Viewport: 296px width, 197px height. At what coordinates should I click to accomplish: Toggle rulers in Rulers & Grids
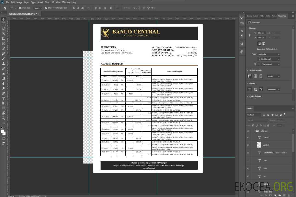click(x=250, y=76)
